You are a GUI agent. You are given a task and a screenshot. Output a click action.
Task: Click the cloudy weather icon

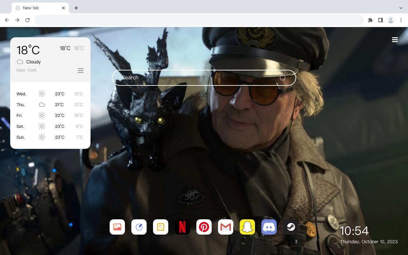click(20, 62)
